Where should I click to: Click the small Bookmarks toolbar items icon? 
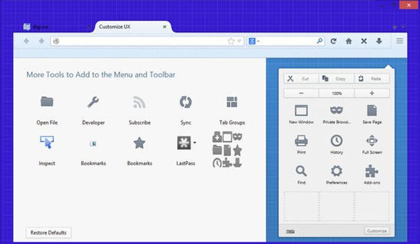tap(93, 143)
